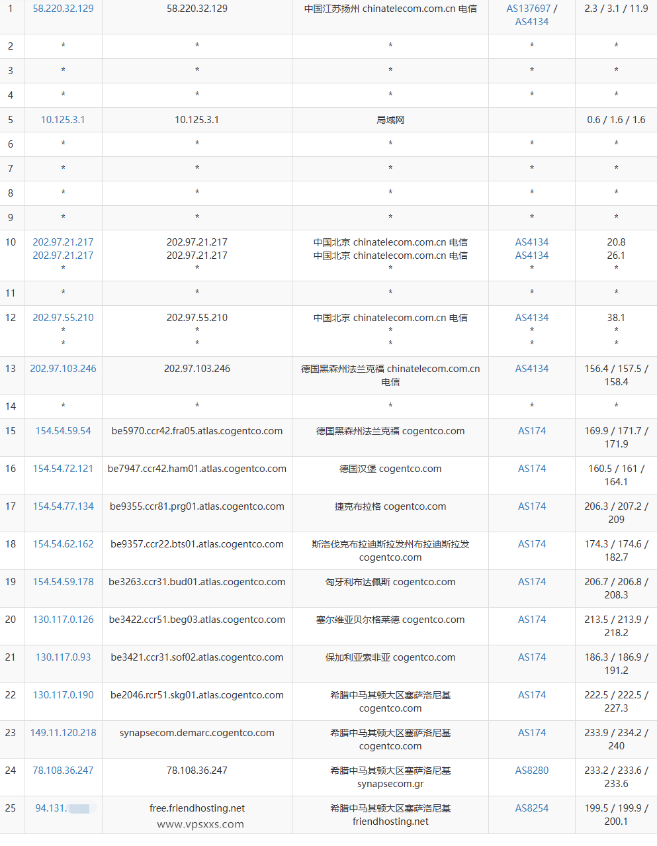Select hostname be5970.ccr42.fra05.atlas.cogentco.com
The width and height of the screenshot is (657, 846).
point(197,431)
